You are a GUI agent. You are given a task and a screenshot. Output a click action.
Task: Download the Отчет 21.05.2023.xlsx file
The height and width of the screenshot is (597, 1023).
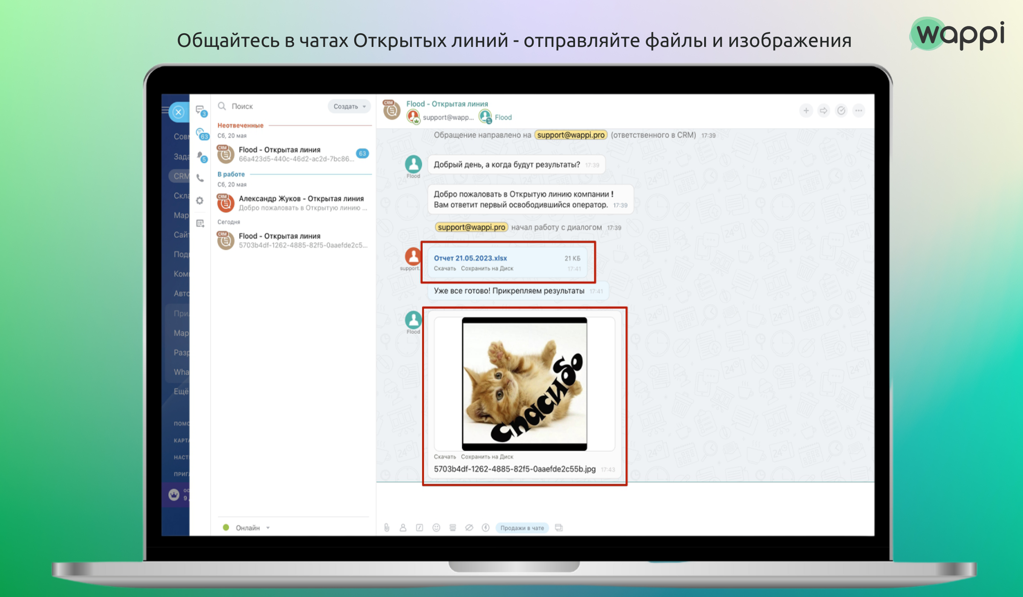tap(445, 269)
